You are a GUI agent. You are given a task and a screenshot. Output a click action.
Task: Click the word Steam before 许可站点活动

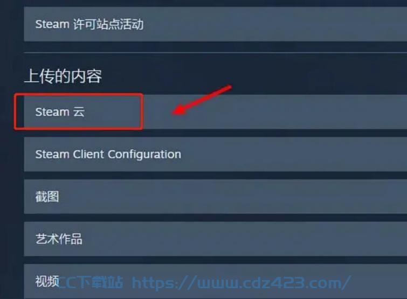[x=52, y=24]
